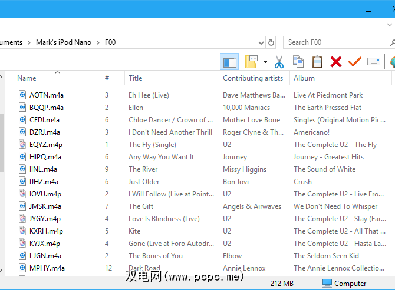Open chevron after Mark's iPod Nano breadcrumb

point(98,42)
